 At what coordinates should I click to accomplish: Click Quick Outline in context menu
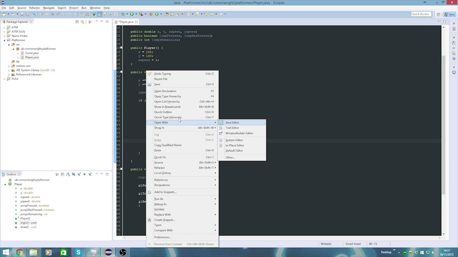point(182,112)
